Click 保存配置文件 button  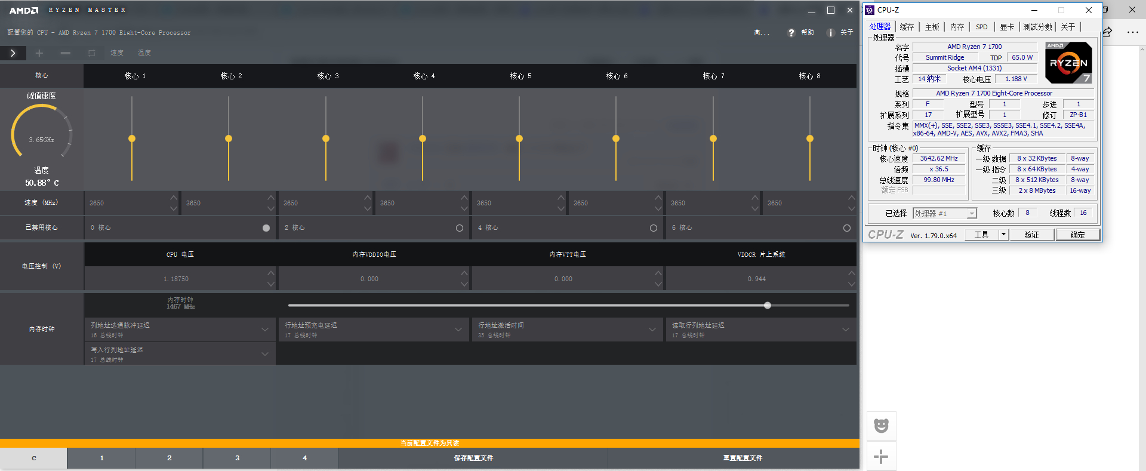[x=473, y=458]
